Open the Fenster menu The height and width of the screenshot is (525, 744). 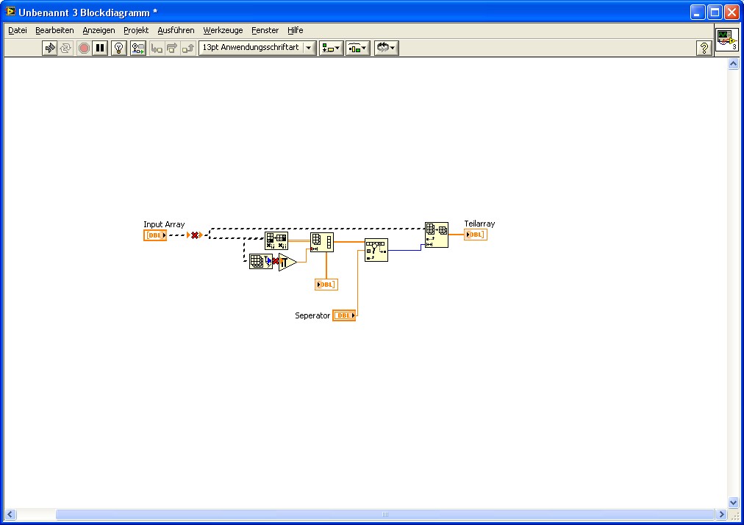point(265,30)
